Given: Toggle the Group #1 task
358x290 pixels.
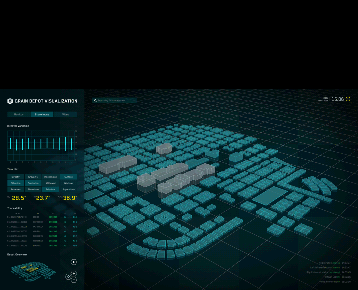Looking at the screenshot, I should [x=33, y=177].
